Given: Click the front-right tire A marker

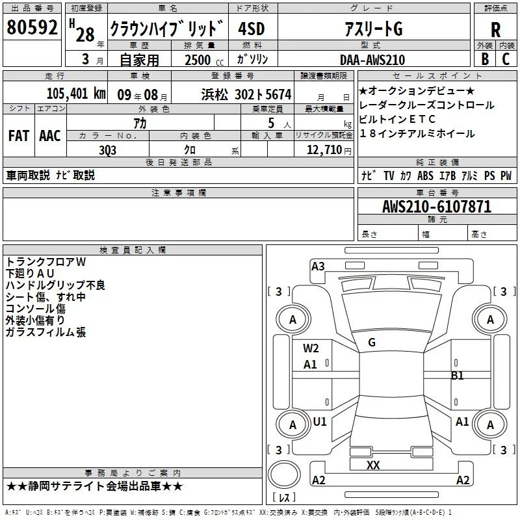Looking at the screenshot, I should [490, 319].
